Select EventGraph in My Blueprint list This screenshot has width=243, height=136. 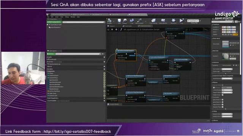click(52, 59)
